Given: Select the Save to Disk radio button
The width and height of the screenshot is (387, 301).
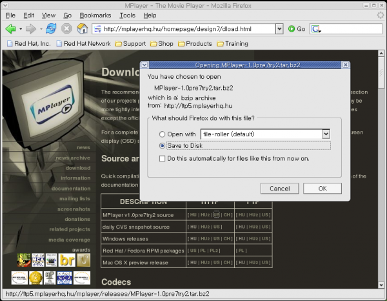Looking at the screenshot, I should [x=162, y=146].
